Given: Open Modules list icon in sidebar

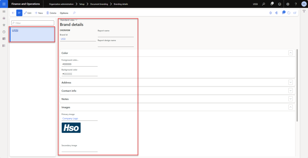Looking at the screenshot, I should click(4, 46).
